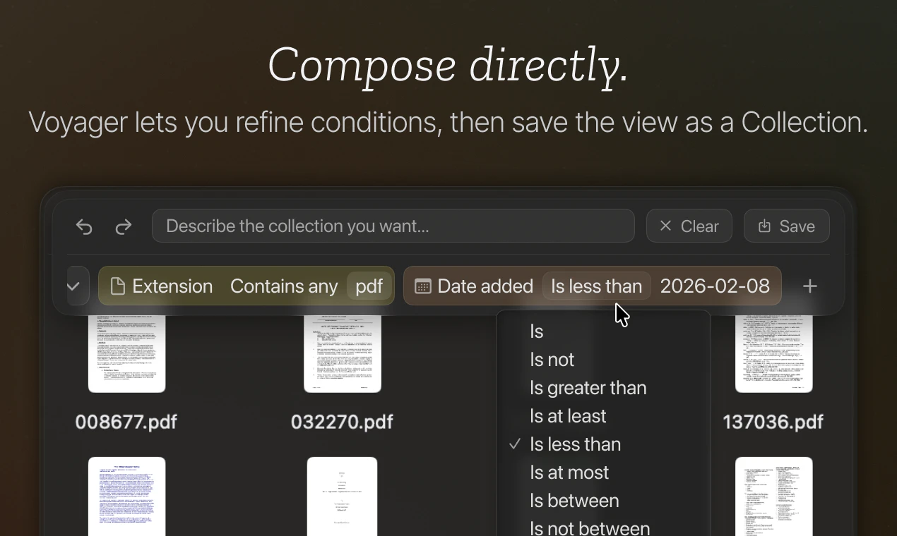The height and width of the screenshot is (536, 897).
Task: Select 'Is between' operator option
Action: coord(574,501)
